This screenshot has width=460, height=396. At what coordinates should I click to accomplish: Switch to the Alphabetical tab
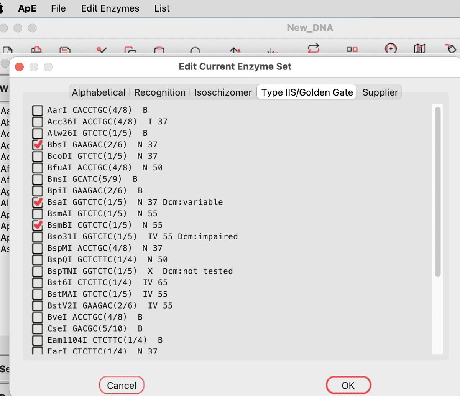coord(99,92)
